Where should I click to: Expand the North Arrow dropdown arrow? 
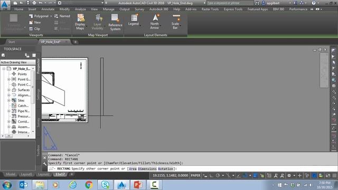160,26
